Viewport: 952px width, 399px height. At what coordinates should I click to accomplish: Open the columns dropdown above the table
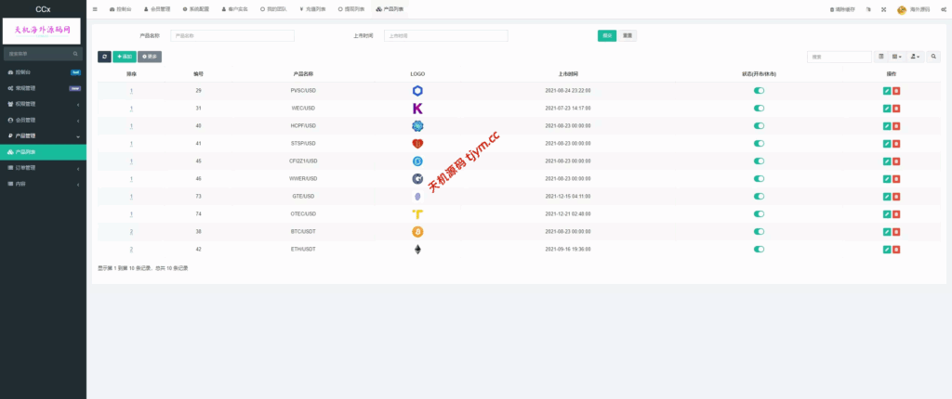click(897, 57)
